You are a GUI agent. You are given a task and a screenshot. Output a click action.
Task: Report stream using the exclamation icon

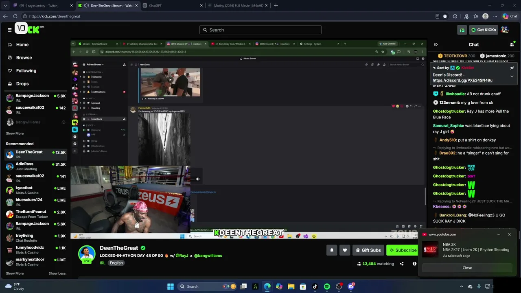click(x=414, y=264)
